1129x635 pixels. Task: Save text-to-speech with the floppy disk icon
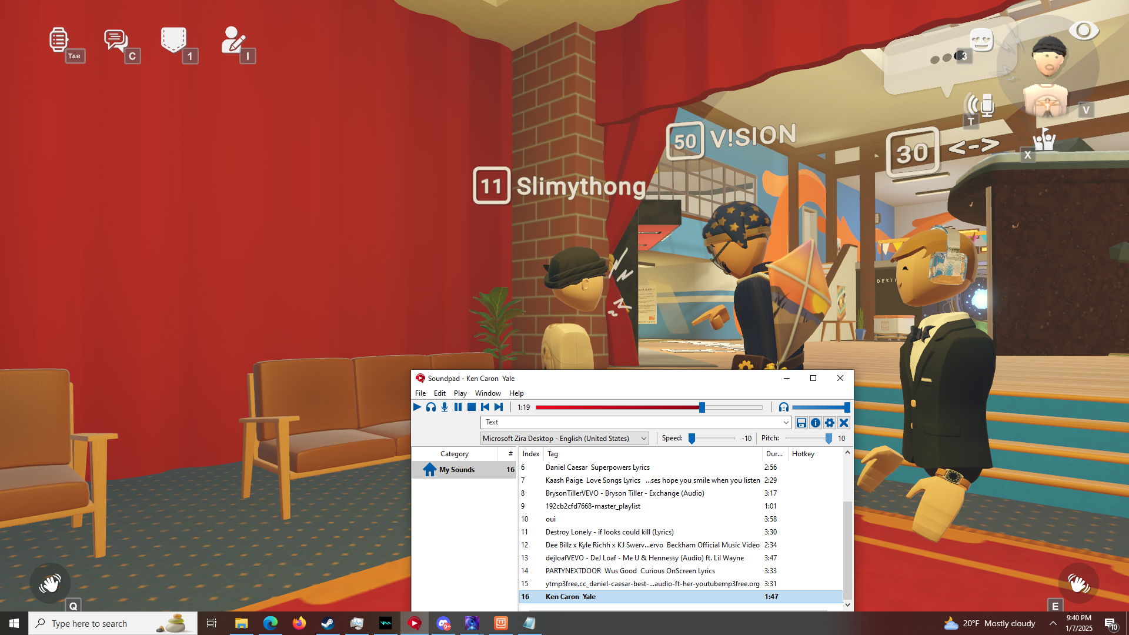click(x=801, y=423)
